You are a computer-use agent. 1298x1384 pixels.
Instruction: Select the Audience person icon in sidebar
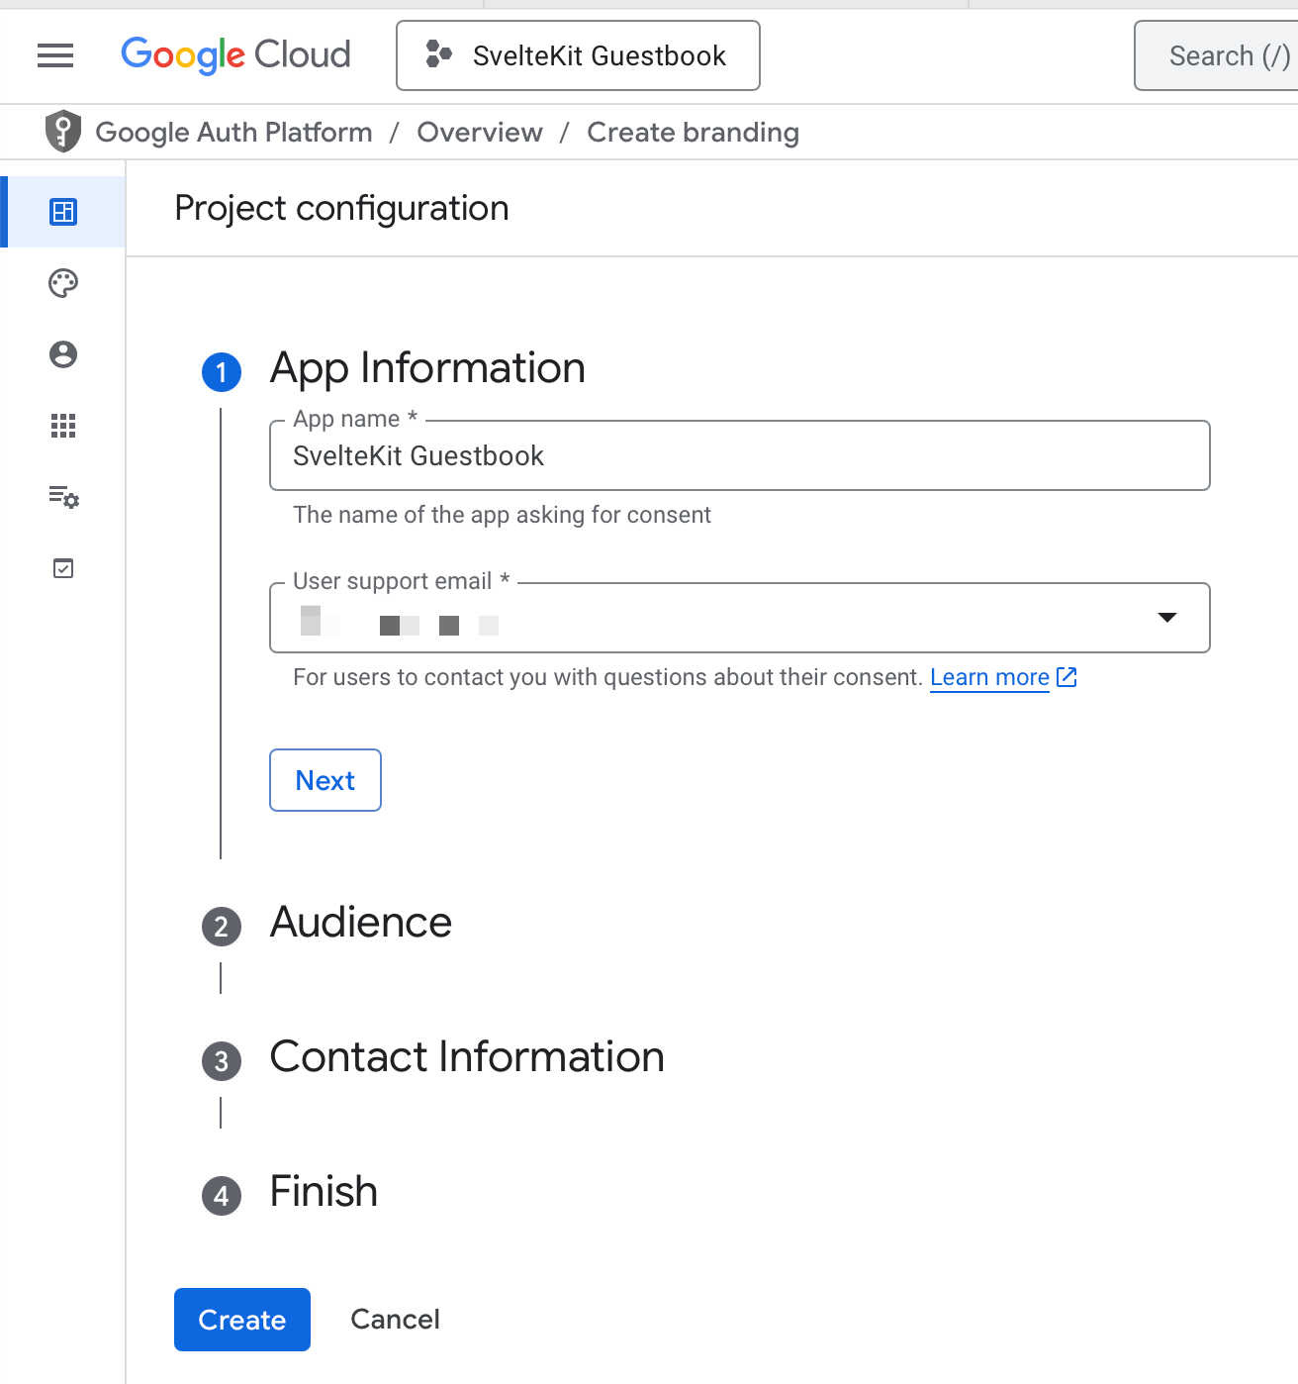click(x=62, y=354)
